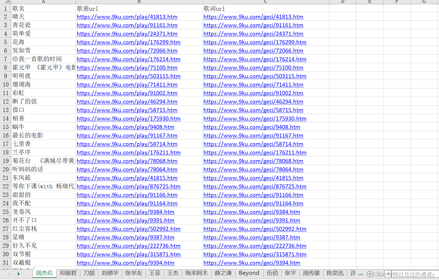The image size is (439, 280).
Task: Select the 歌词url header cell
Action: 266,8
